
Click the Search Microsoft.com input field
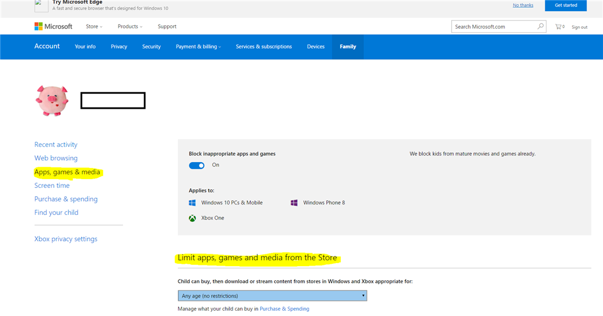[x=493, y=26]
